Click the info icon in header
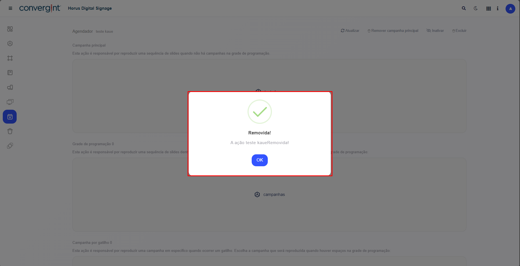This screenshot has width=520, height=266. pyautogui.click(x=498, y=8)
